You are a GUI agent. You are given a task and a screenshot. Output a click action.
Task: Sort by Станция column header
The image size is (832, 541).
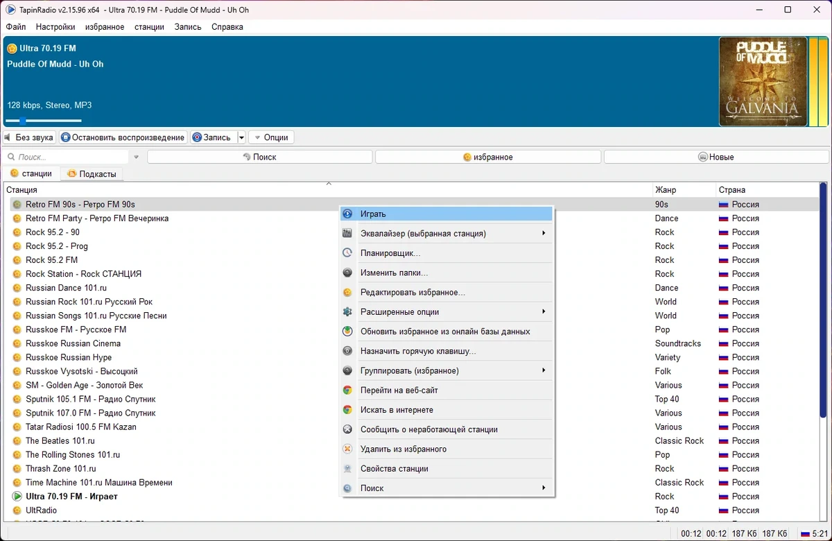pos(327,189)
